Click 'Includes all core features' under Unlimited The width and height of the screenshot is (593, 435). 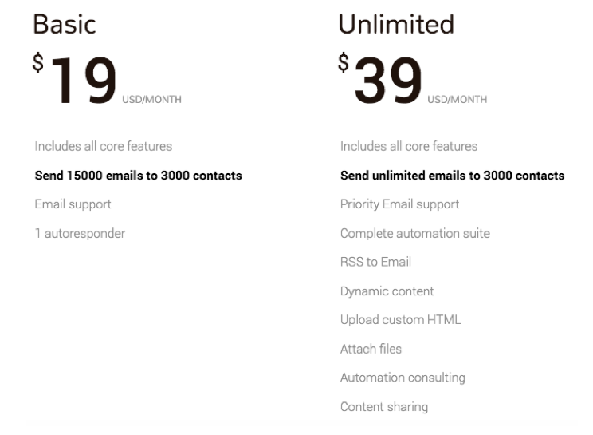409,147
